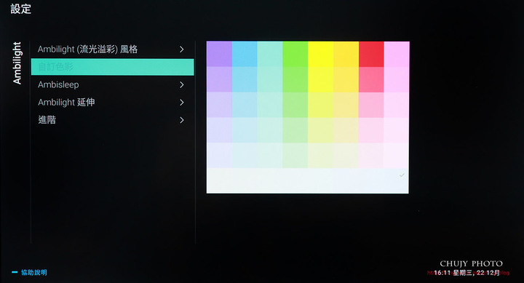Choose the second-row green swatch
Viewport: 524px width, 283px height.
click(x=295, y=79)
